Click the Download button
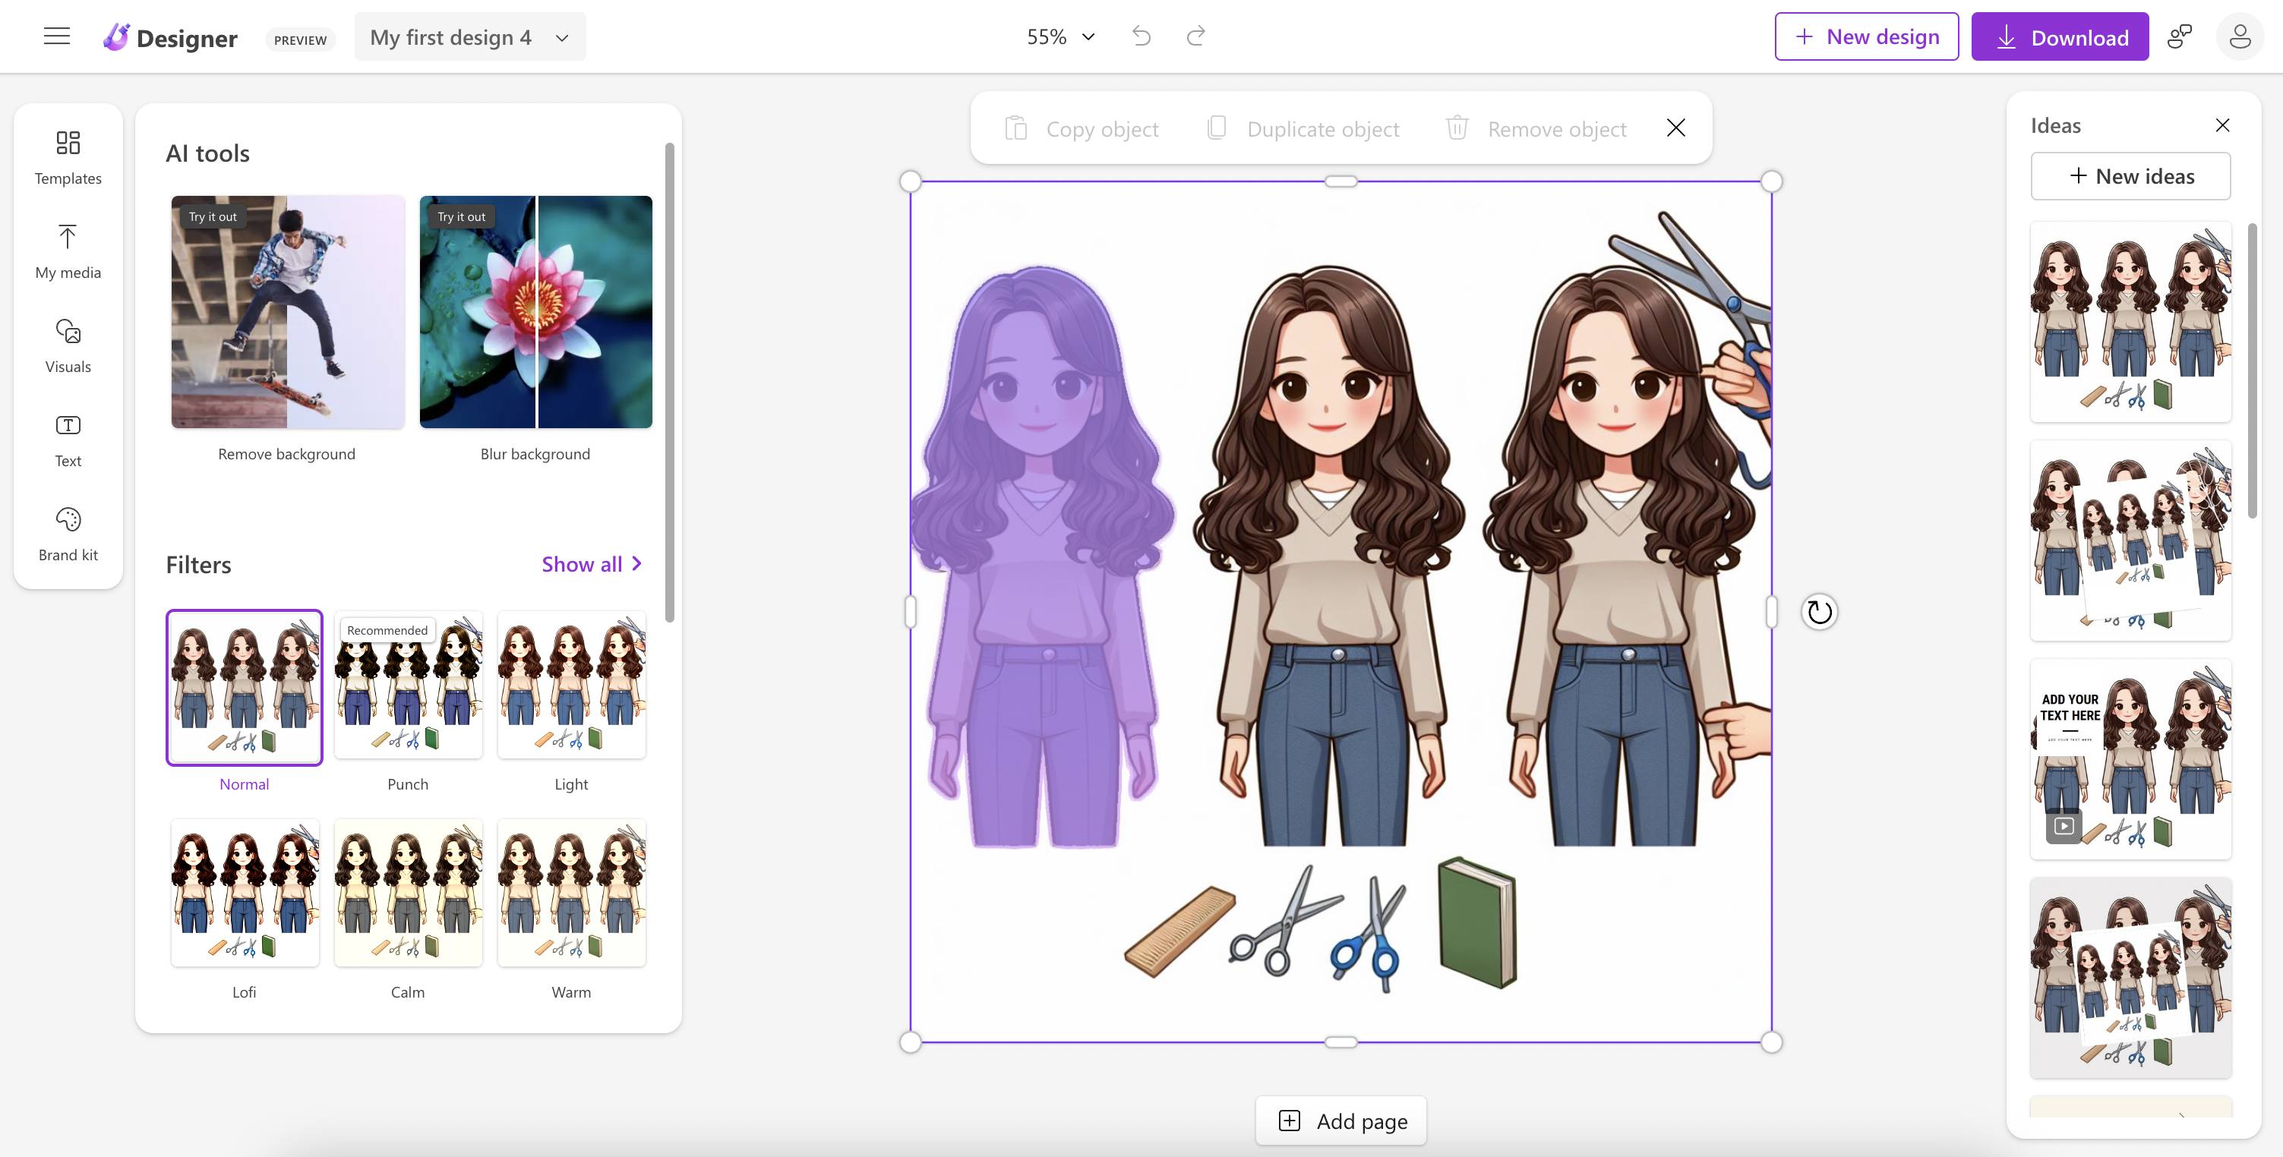The width and height of the screenshot is (2283, 1157). pos(2060,37)
